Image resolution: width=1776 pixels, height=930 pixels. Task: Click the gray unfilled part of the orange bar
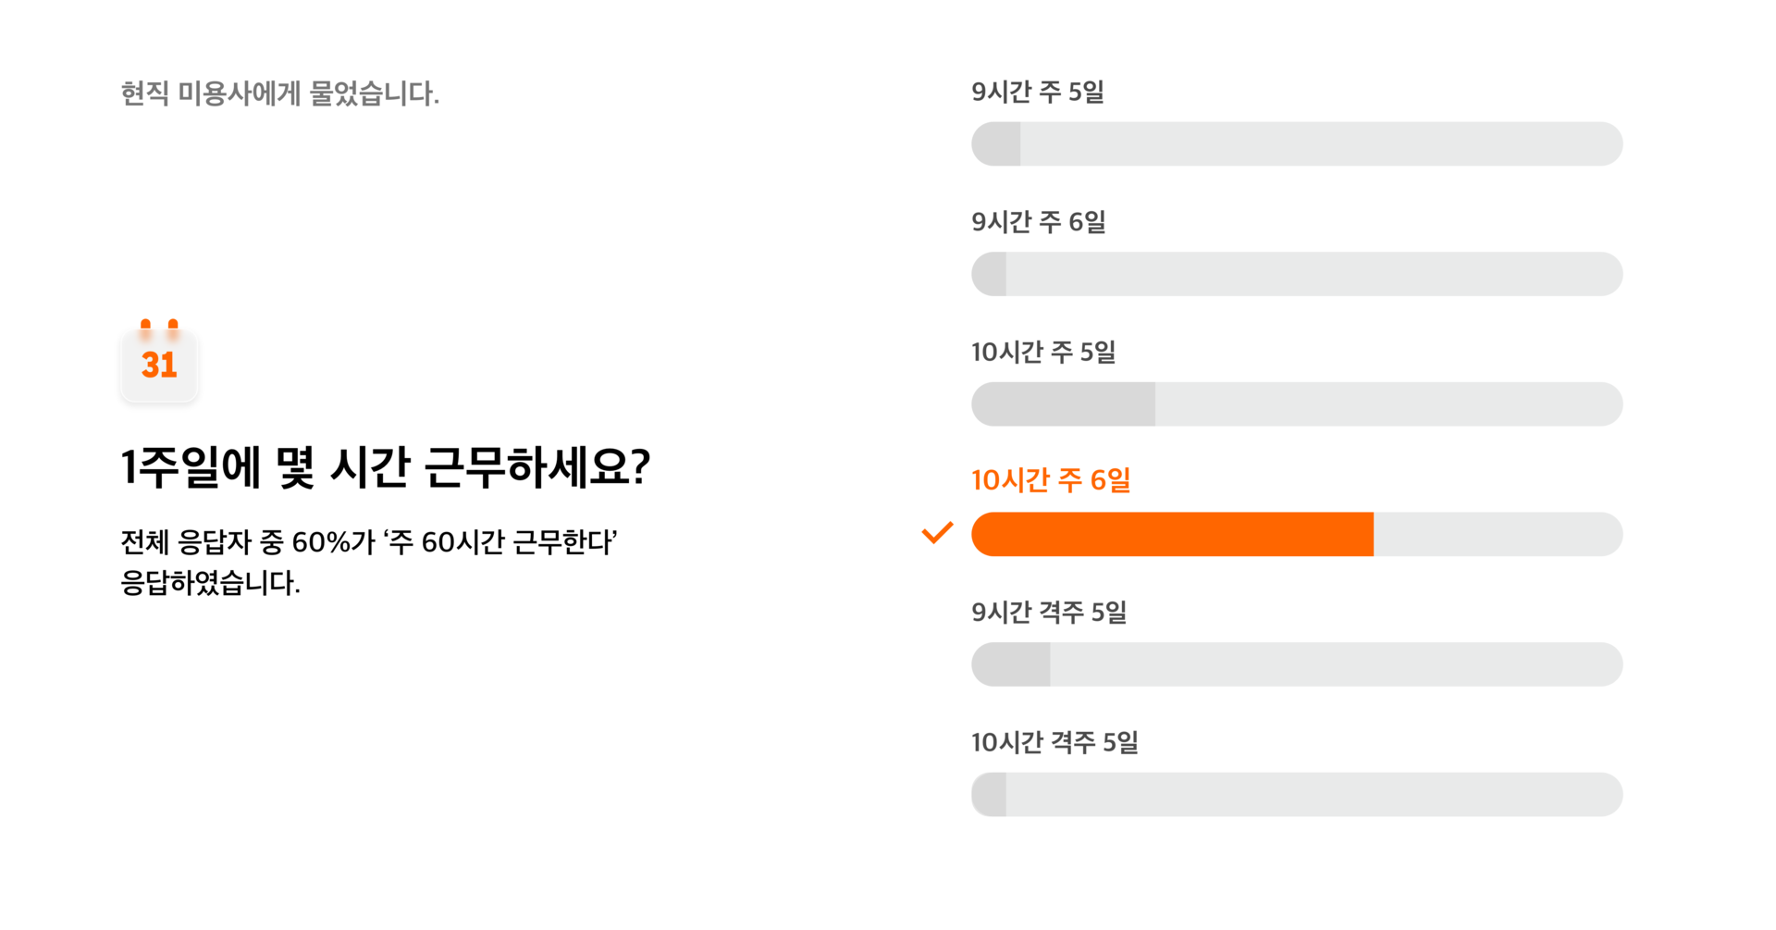click(x=1498, y=534)
